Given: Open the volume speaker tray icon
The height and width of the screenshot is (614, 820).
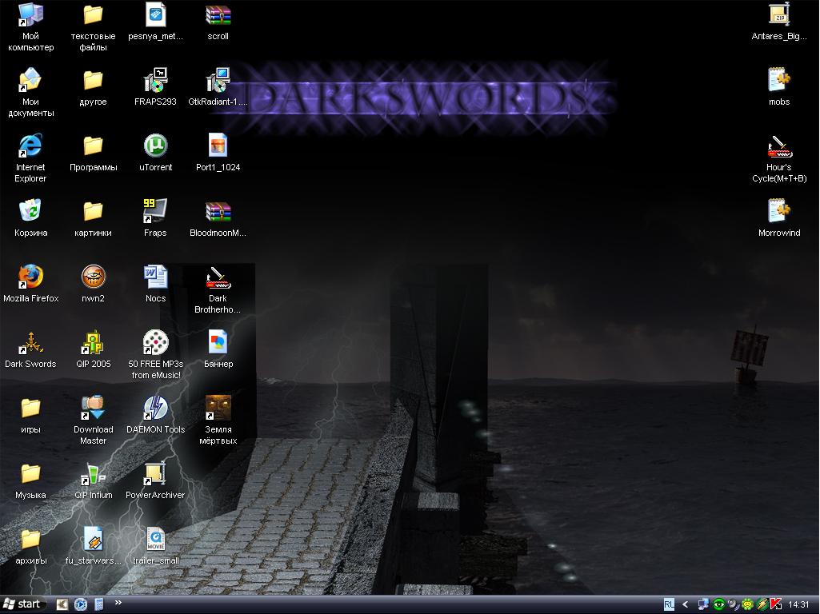Looking at the screenshot, I should click(733, 605).
